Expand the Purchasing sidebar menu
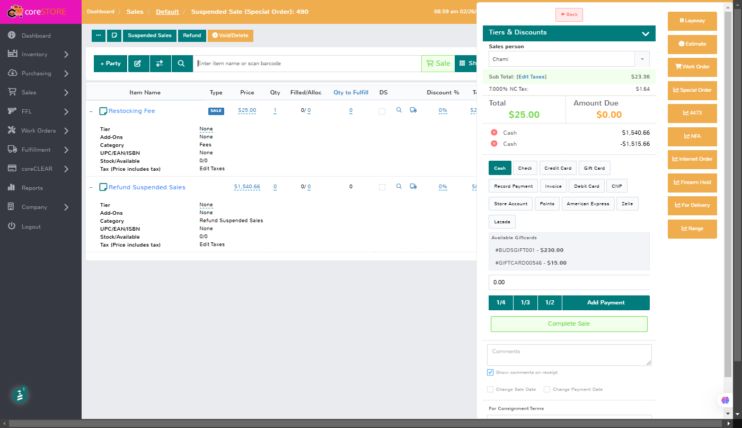 [x=66, y=74]
